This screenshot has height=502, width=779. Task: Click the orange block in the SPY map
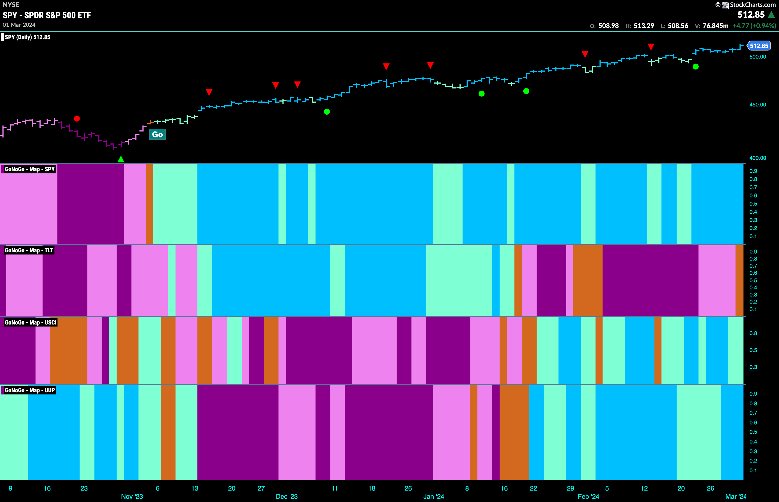(x=150, y=204)
